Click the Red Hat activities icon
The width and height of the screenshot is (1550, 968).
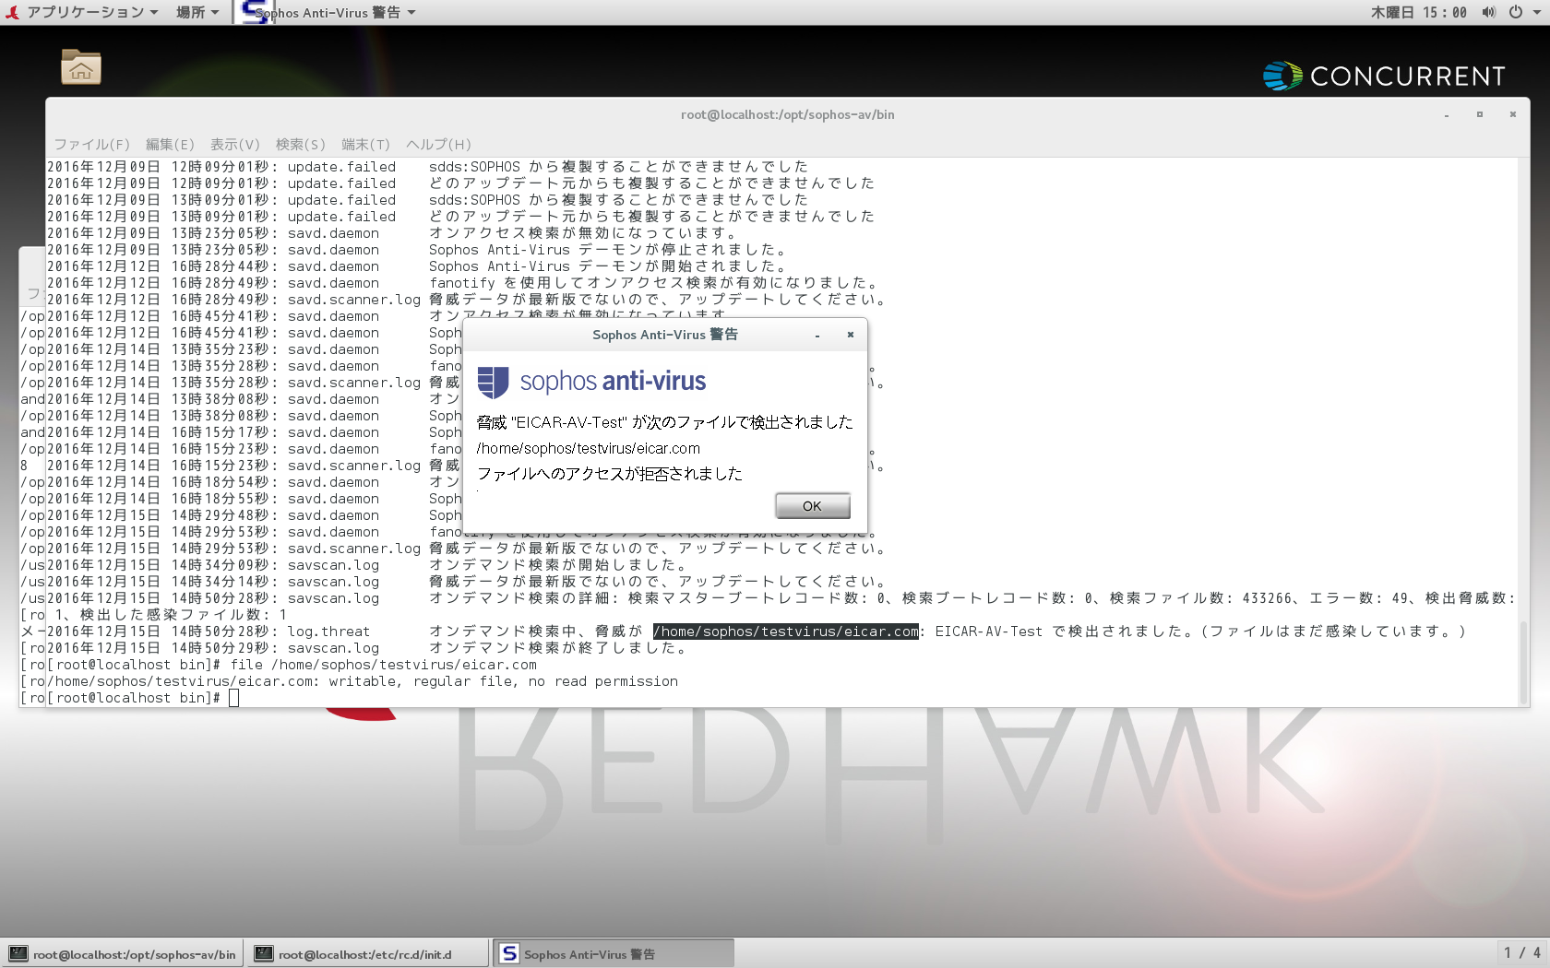12,12
